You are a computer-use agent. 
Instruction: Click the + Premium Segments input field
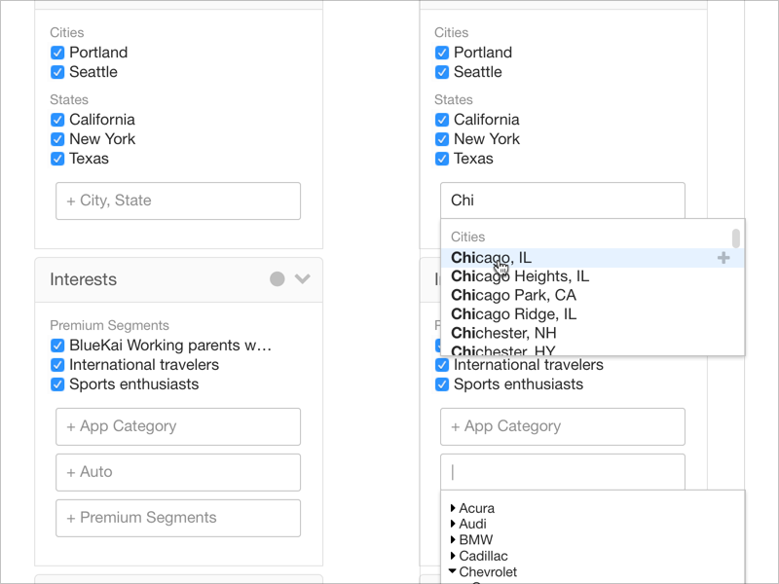177,518
